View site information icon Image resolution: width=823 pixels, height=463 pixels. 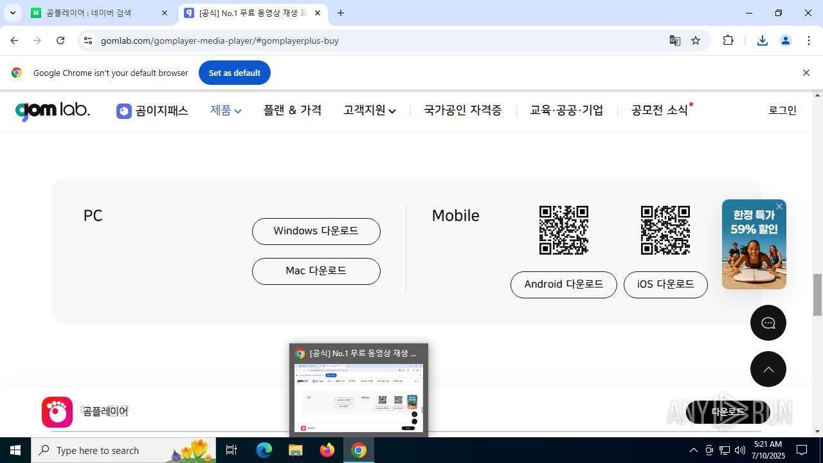point(88,41)
